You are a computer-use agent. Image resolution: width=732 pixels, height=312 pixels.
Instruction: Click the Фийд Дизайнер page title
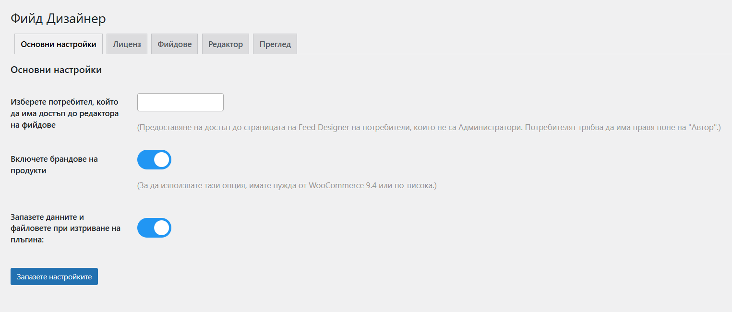point(58,19)
